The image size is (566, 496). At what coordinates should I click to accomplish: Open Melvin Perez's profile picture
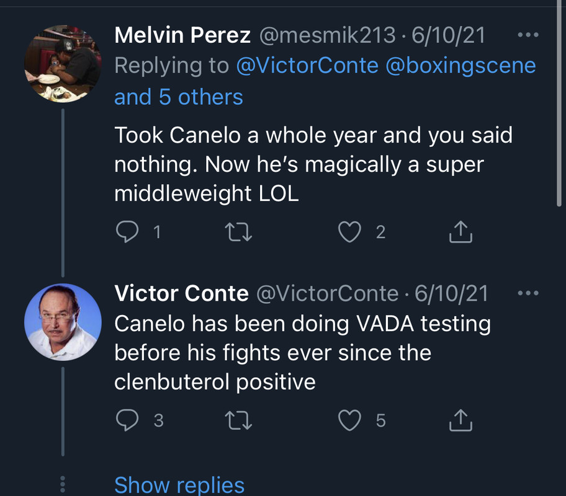(62, 64)
